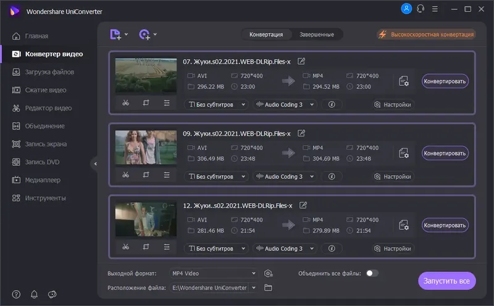494x306 pixels.
Task: Switch to the Завершенные tab
Action: tap(317, 35)
